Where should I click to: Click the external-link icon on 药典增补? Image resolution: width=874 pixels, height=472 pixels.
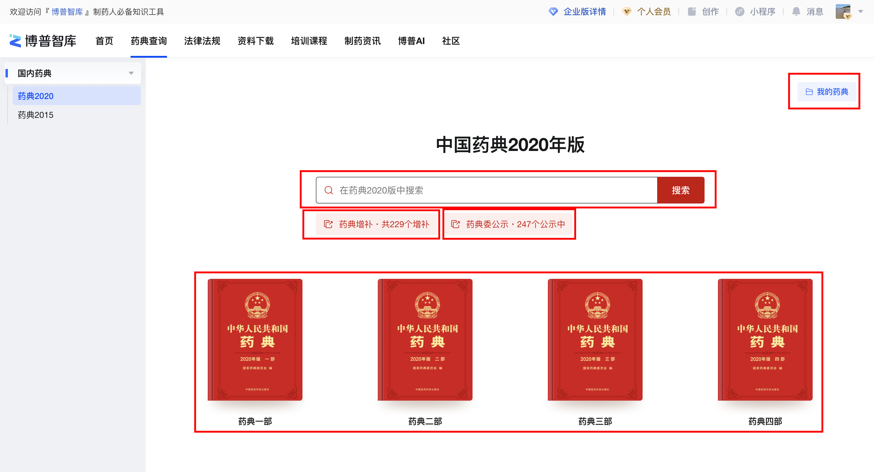click(328, 224)
